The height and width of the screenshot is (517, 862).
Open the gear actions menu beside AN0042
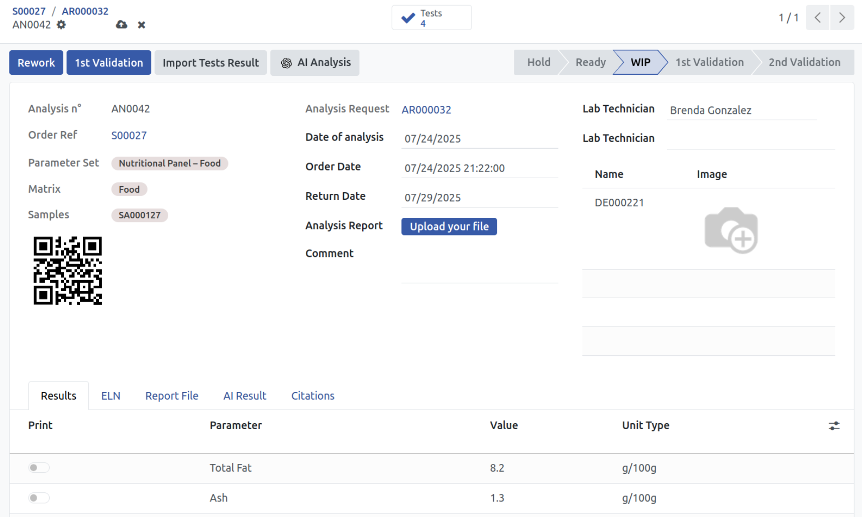pyautogui.click(x=61, y=25)
